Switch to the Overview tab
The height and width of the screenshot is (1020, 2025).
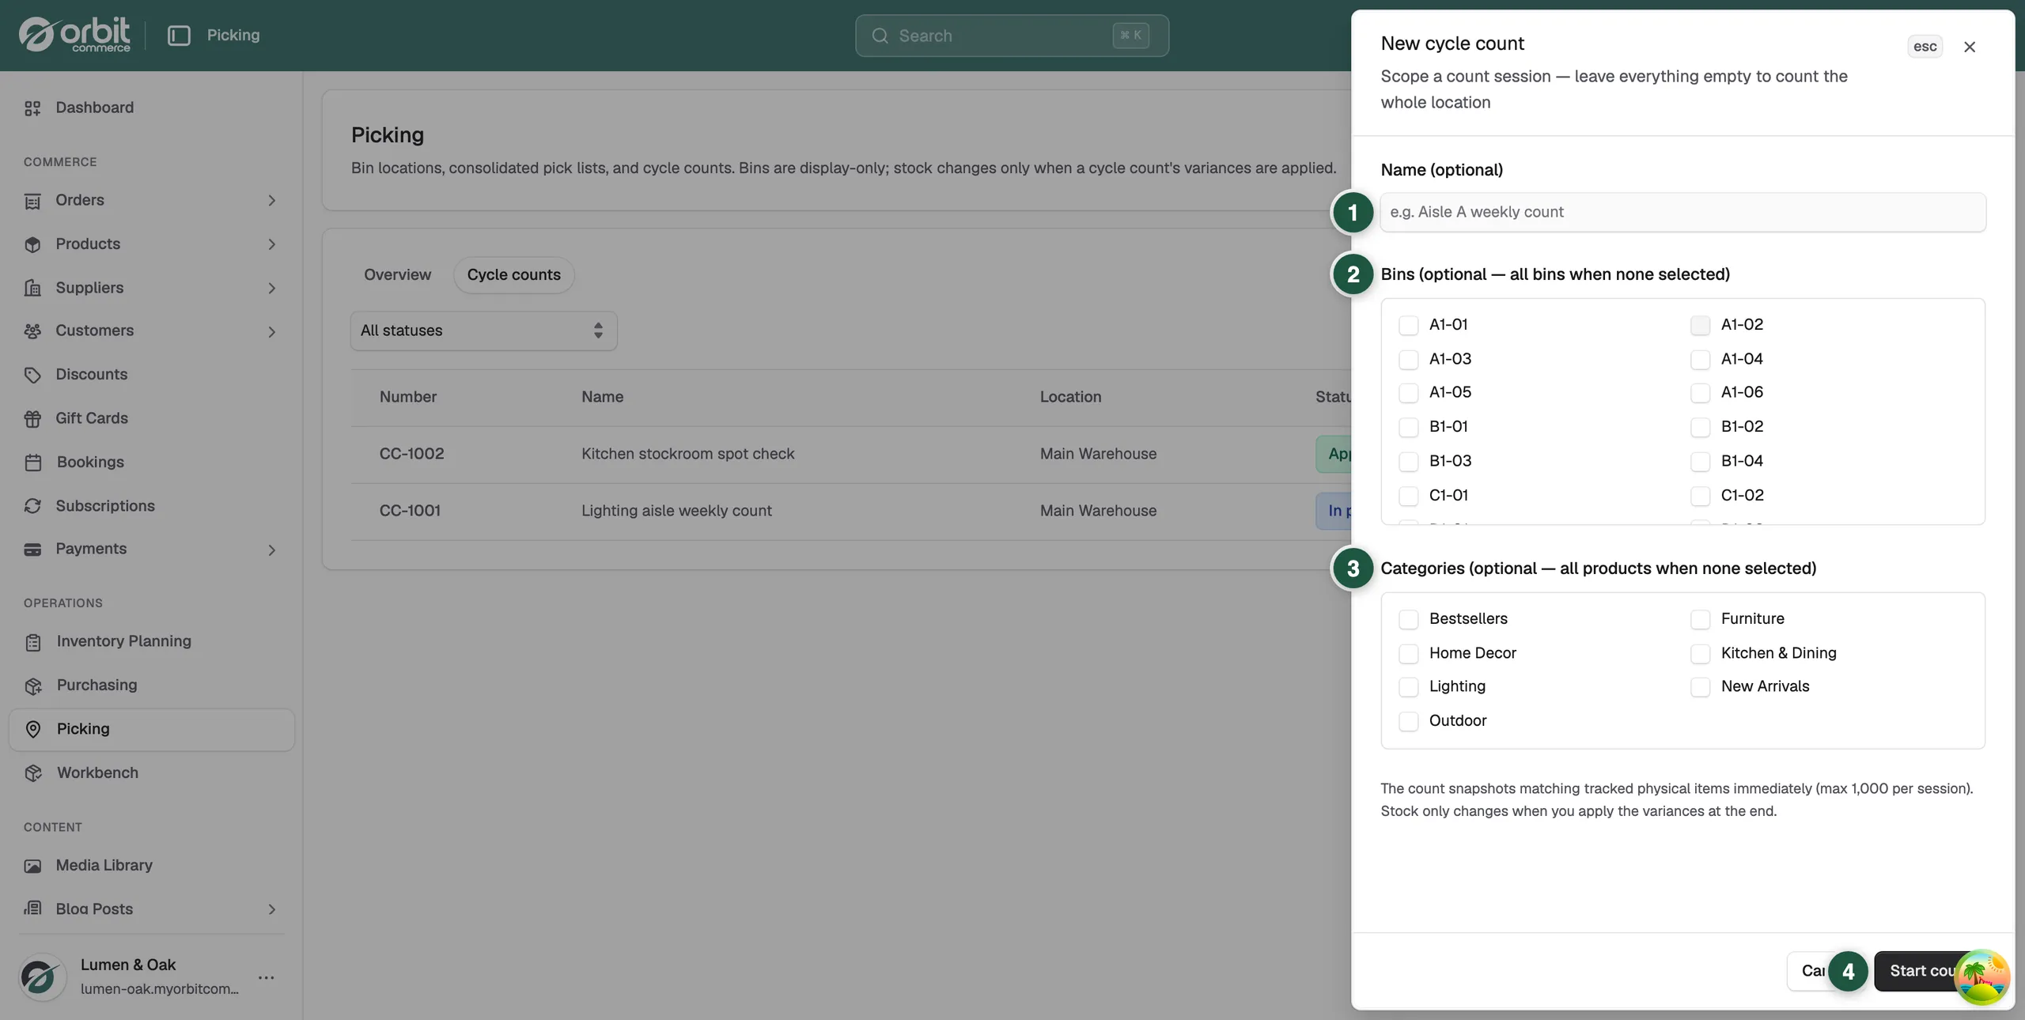click(x=397, y=275)
